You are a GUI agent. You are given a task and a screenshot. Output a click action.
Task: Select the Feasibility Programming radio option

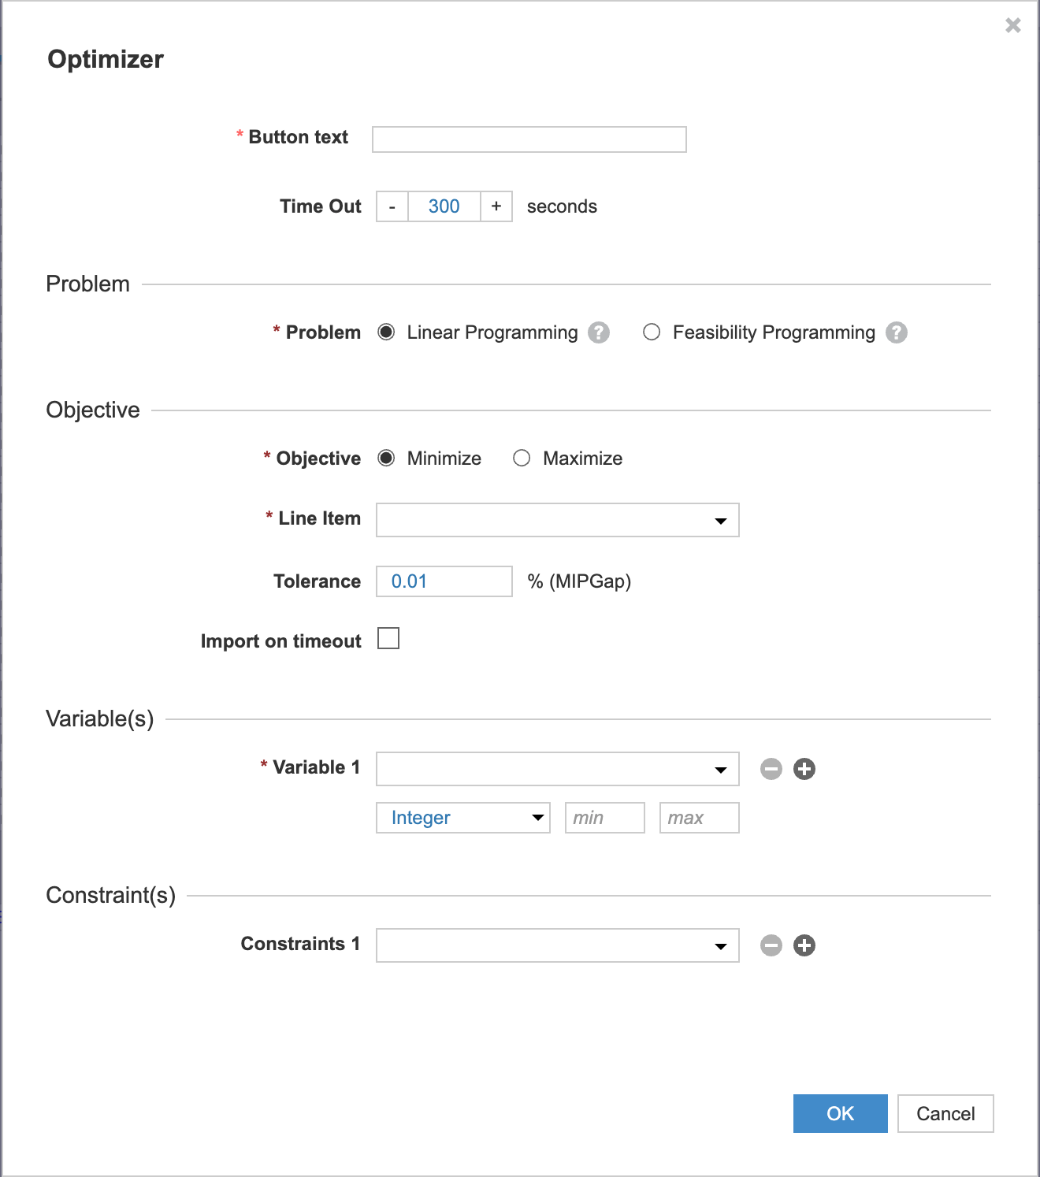point(652,332)
